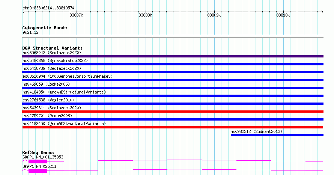The width and height of the screenshot is (334, 175).
Task: Click the right arrowhead of the ruler
Action: click(322, 12)
